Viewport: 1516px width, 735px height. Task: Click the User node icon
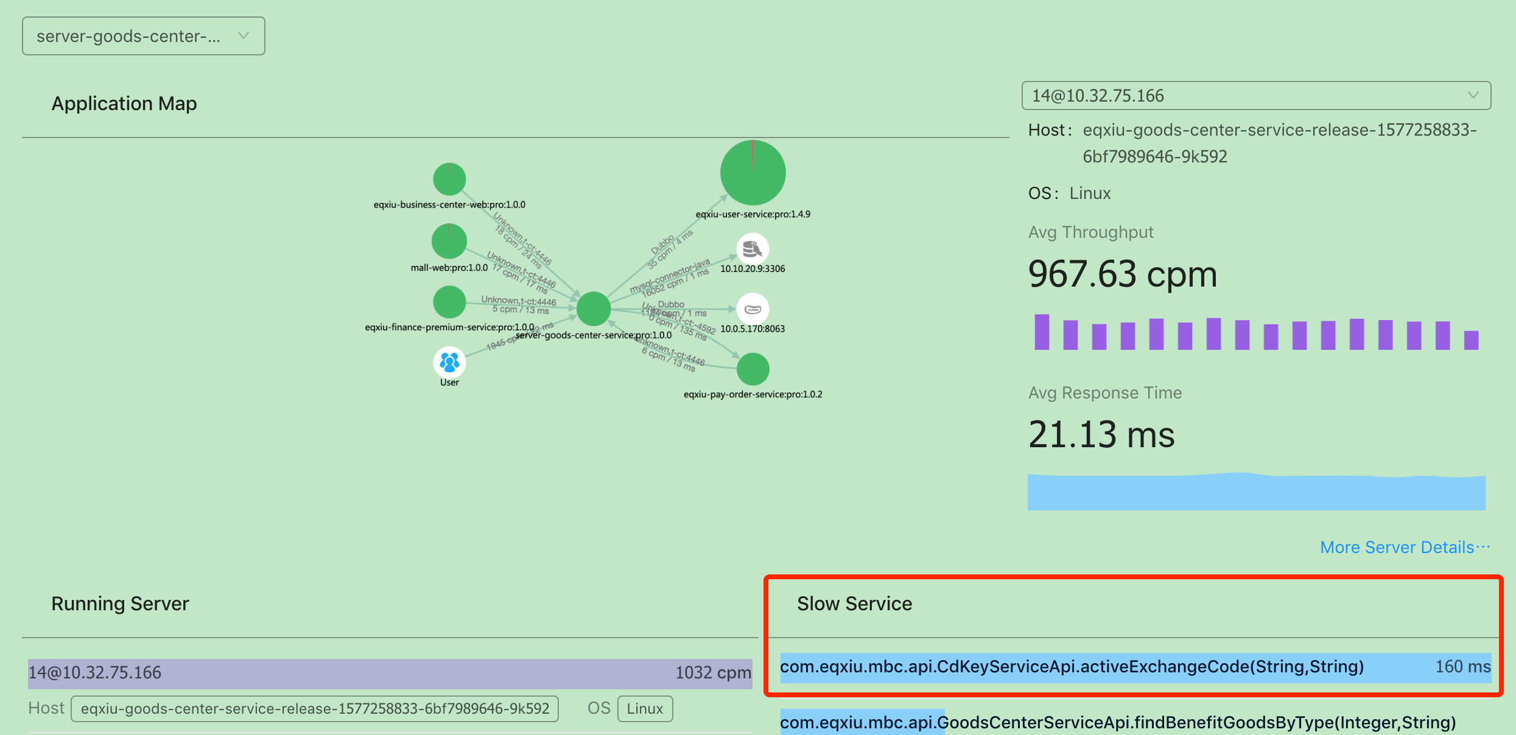449,363
